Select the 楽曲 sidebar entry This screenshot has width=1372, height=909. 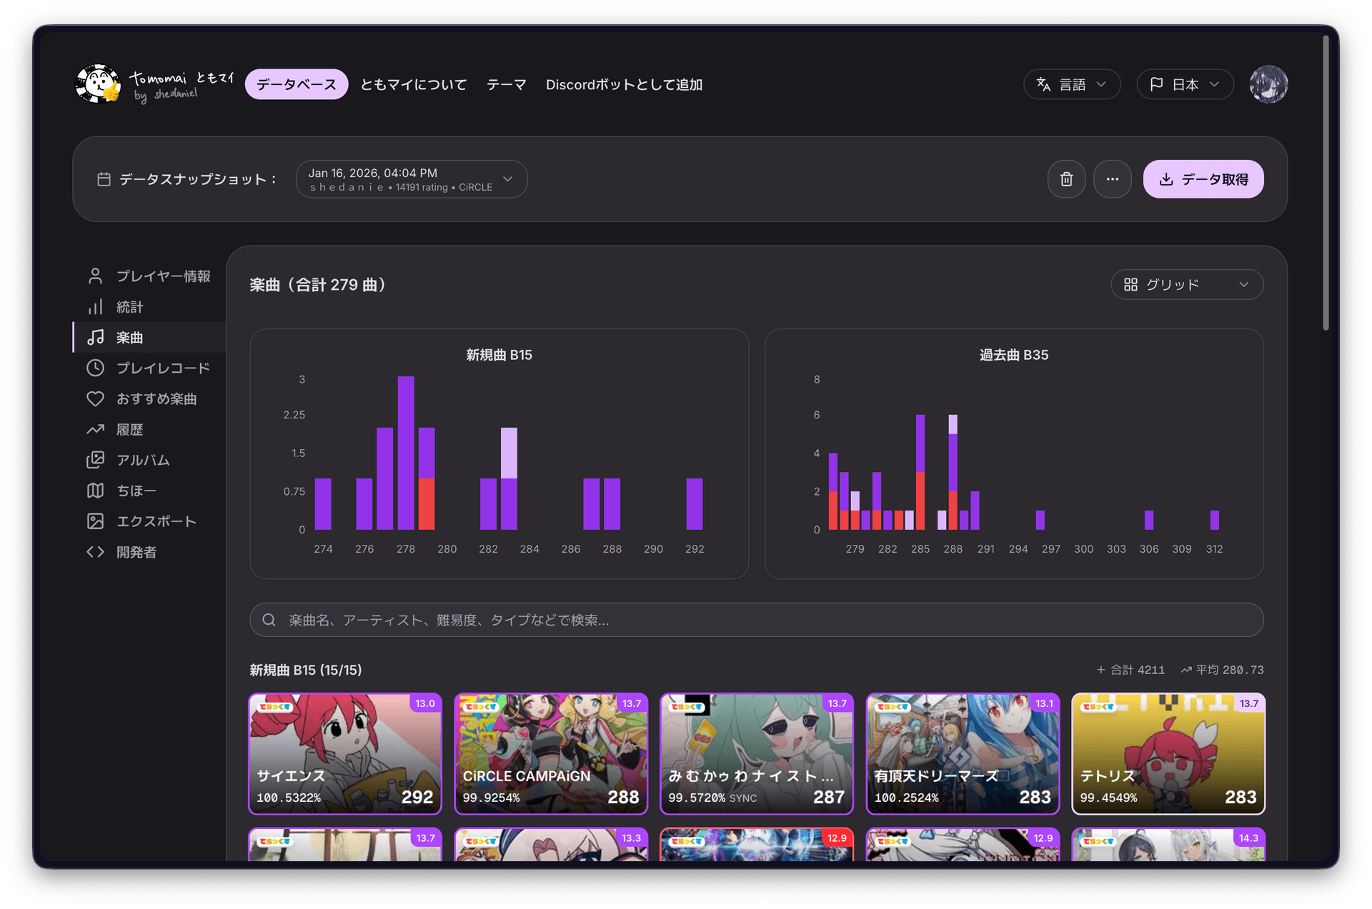tap(131, 337)
